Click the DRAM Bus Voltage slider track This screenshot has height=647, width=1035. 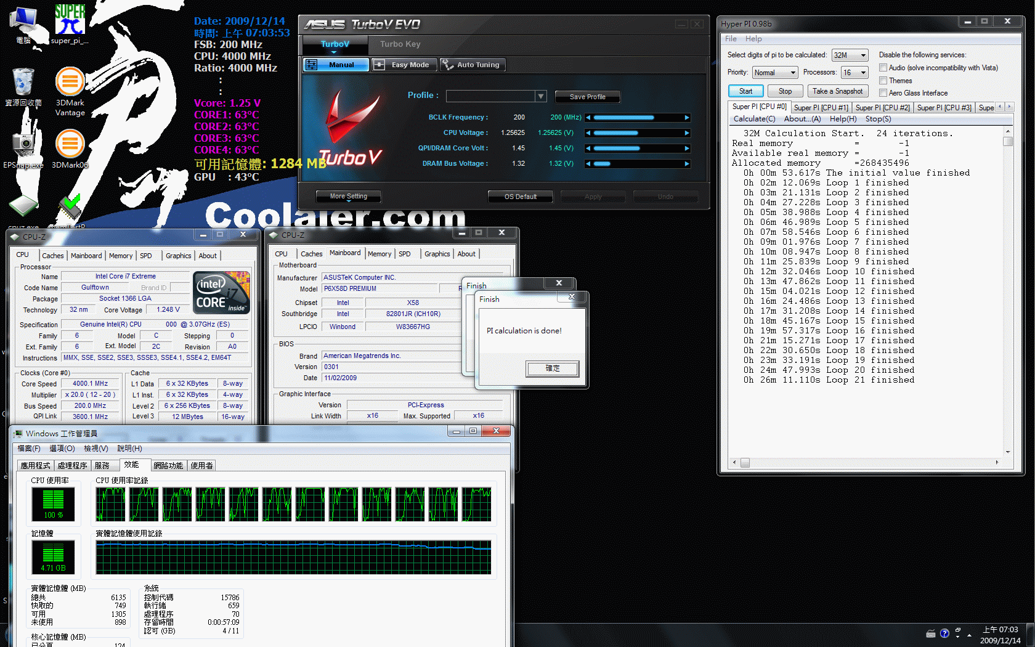637,164
